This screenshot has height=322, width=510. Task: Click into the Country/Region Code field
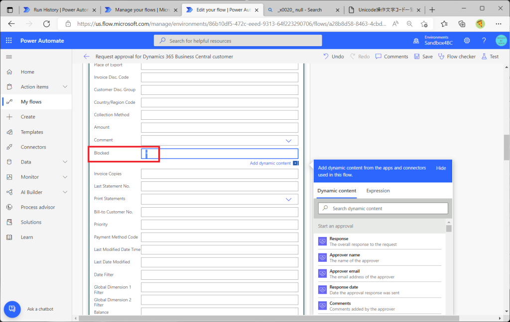tap(220, 102)
